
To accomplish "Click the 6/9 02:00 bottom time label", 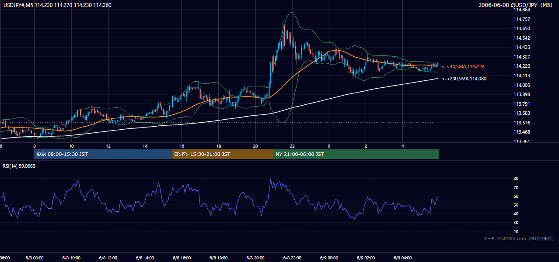I will pos(366,258).
